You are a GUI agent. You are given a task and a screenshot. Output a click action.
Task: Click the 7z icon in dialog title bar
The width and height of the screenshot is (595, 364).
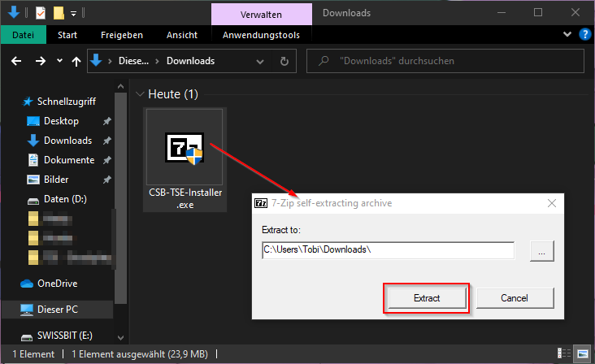coord(261,203)
